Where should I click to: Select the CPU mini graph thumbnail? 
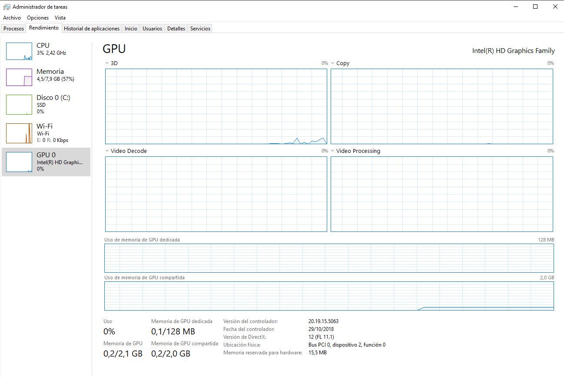(19, 51)
